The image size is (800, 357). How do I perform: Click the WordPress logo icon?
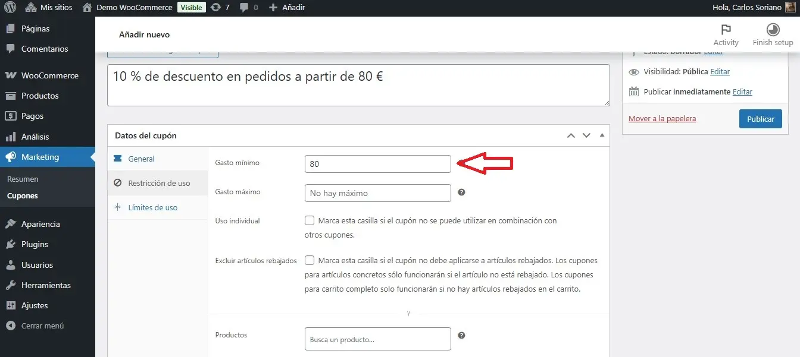pyautogui.click(x=10, y=8)
